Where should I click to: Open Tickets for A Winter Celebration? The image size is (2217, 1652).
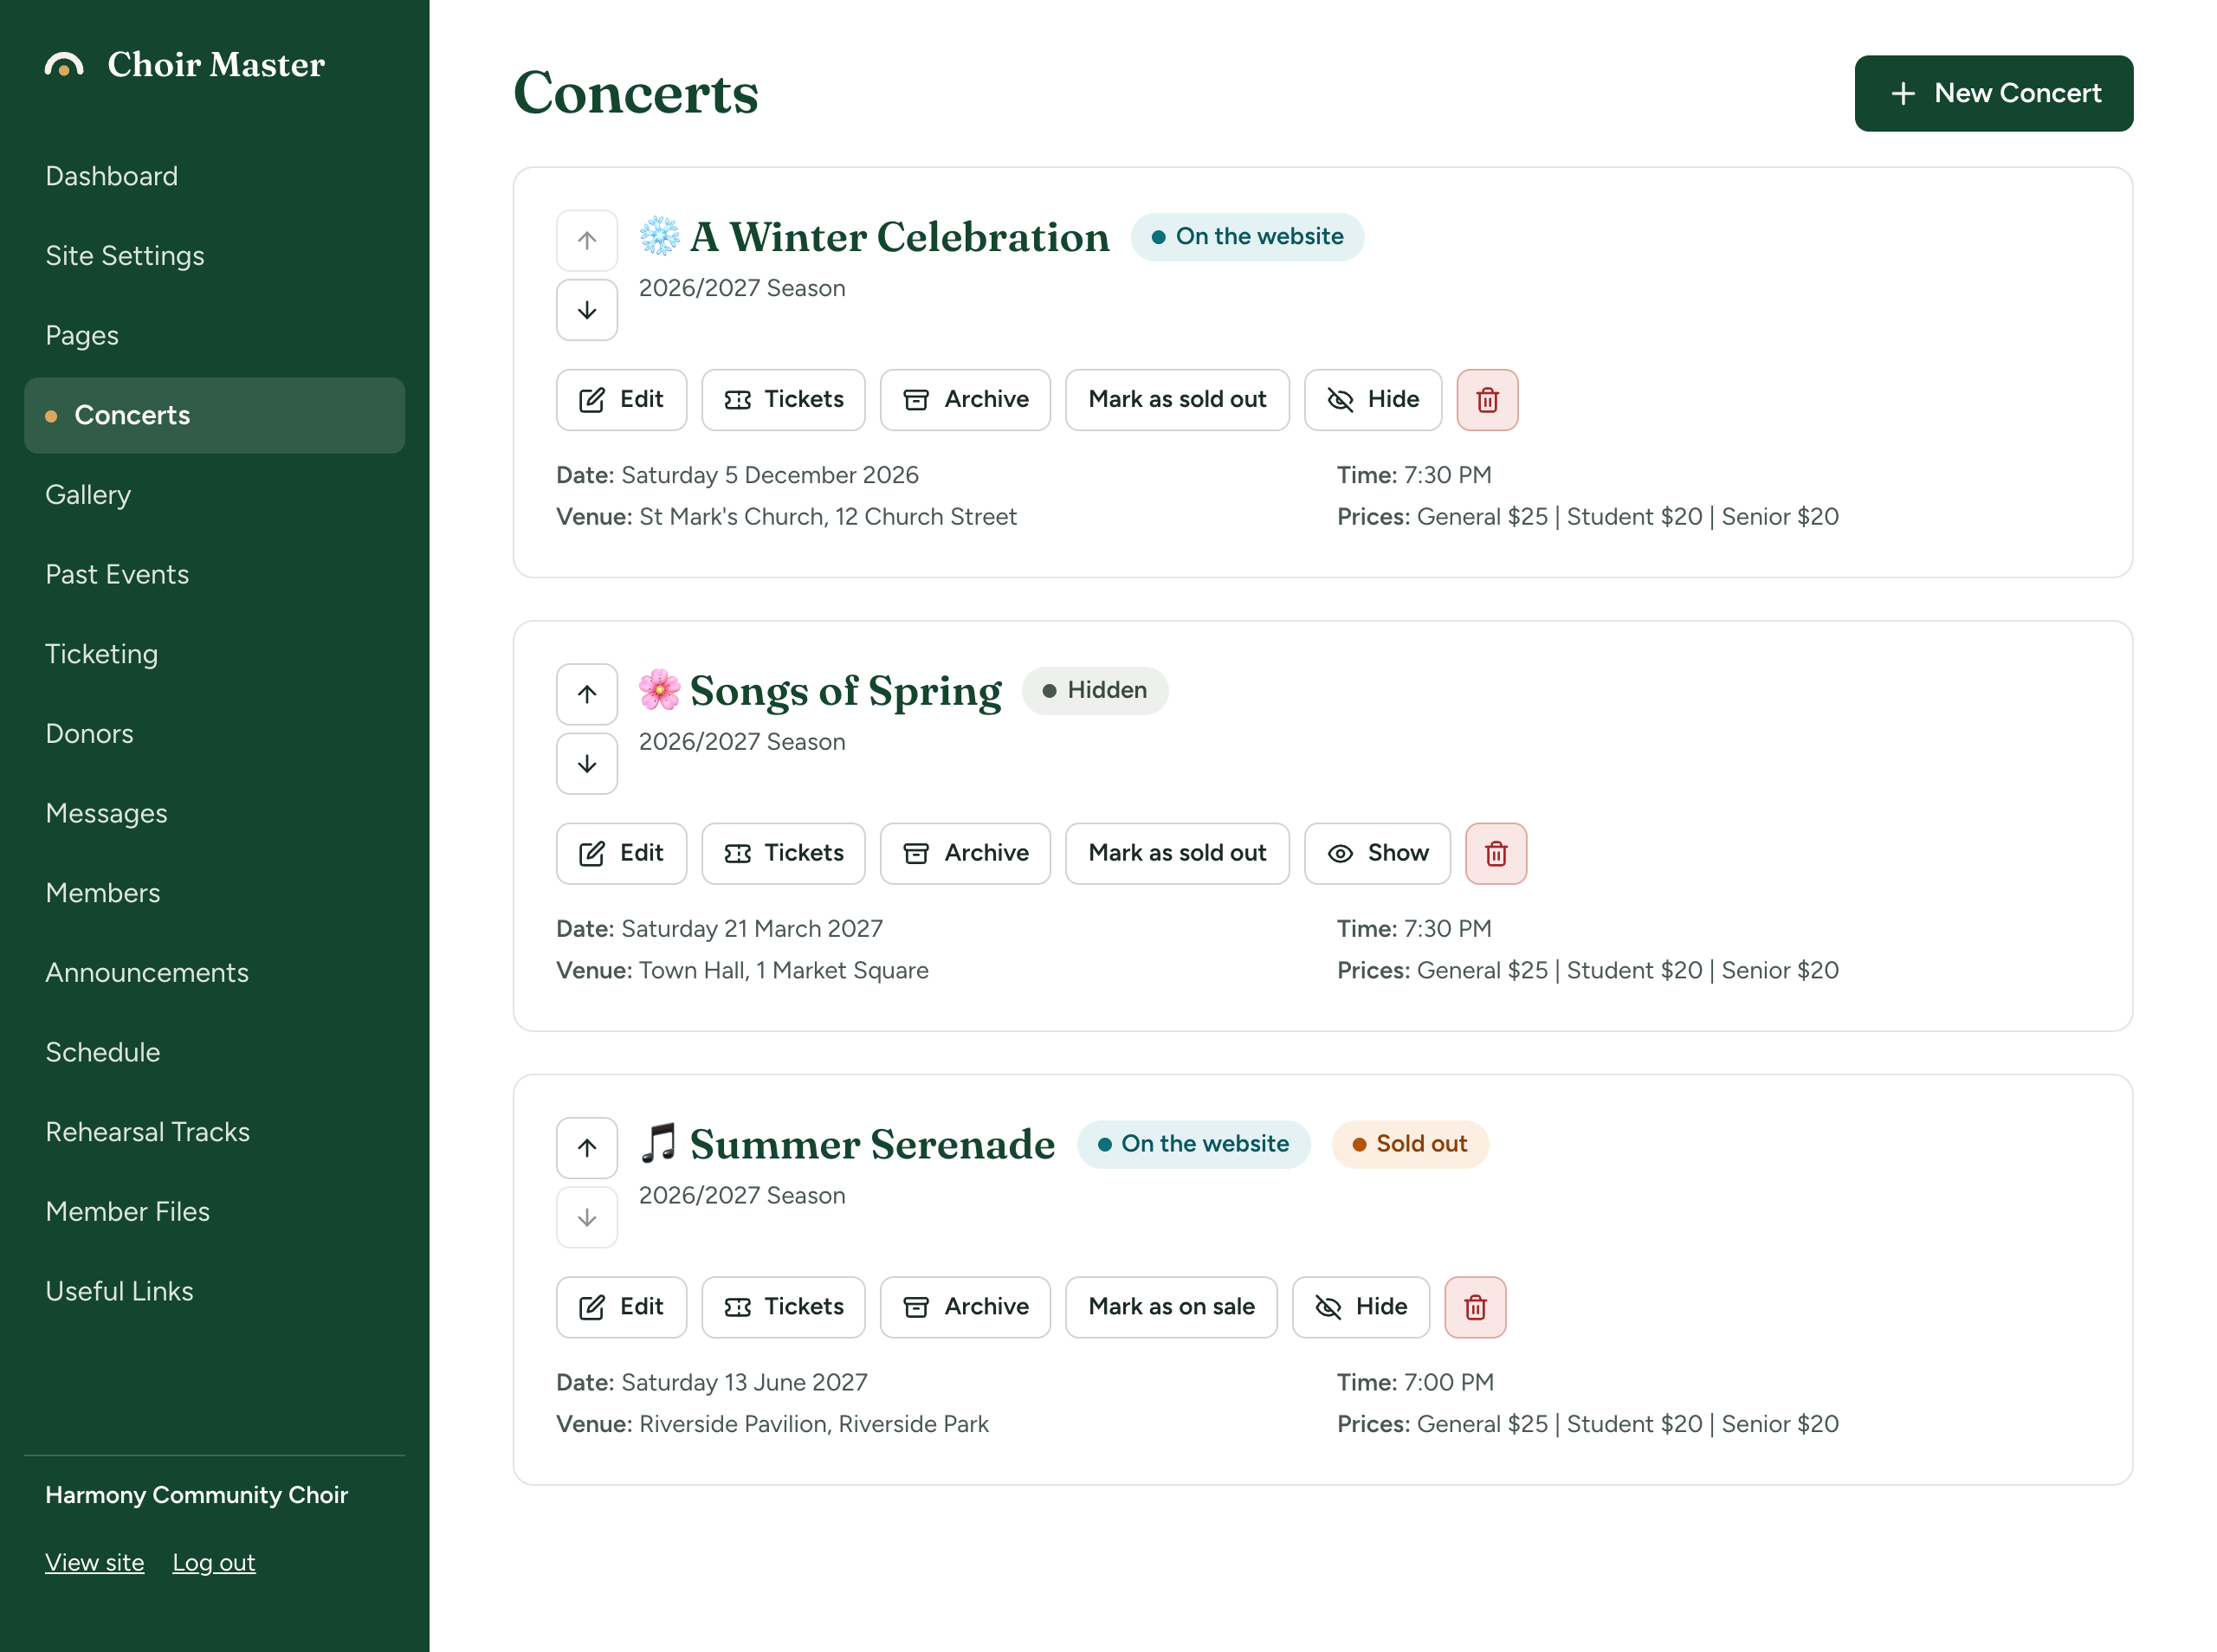click(x=783, y=400)
